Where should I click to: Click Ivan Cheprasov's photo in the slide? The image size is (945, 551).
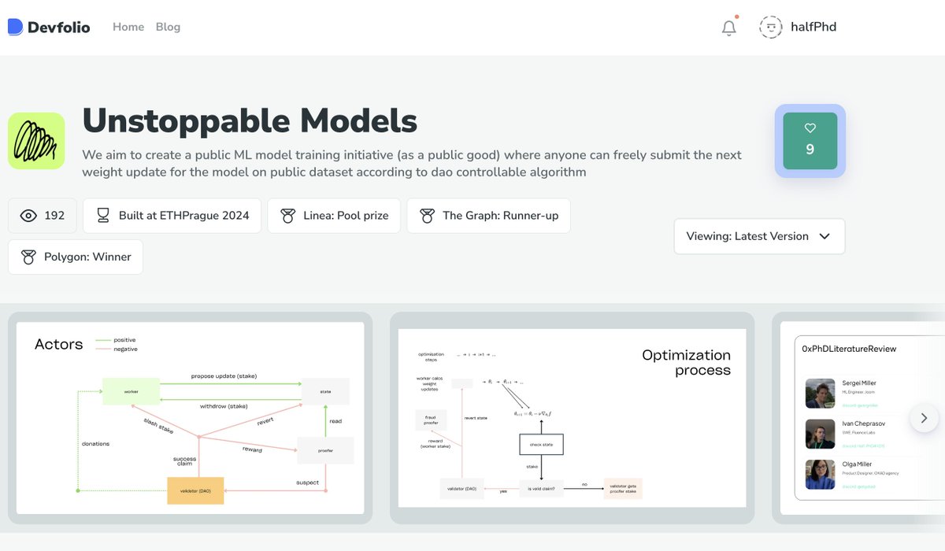click(x=820, y=434)
